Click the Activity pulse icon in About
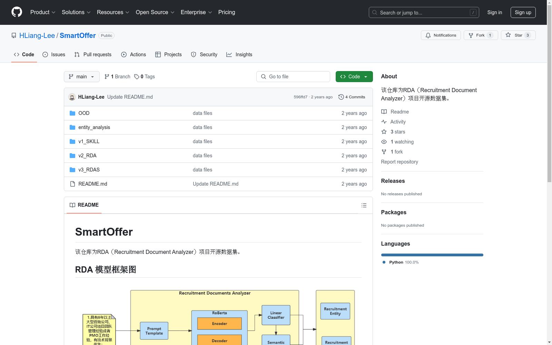Image resolution: width=552 pixels, height=345 pixels. click(384, 122)
